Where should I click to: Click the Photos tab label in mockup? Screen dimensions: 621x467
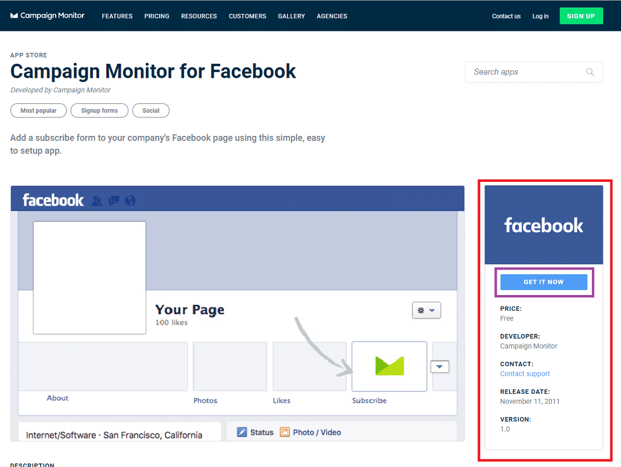tap(205, 400)
